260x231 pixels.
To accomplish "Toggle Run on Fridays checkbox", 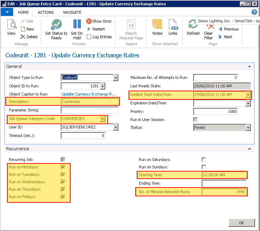I will pos(63,197).
